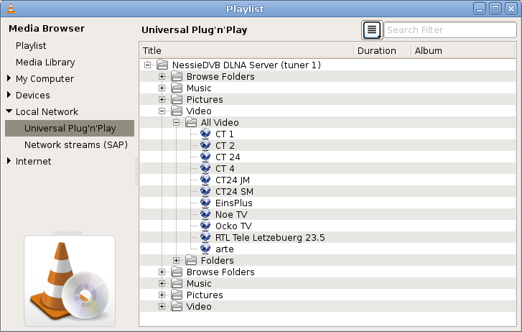The width and height of the screenshot is (522, 332).
Task: Select the NessieDVB DLNA Server (tuner 1) label
Action: 246,65
